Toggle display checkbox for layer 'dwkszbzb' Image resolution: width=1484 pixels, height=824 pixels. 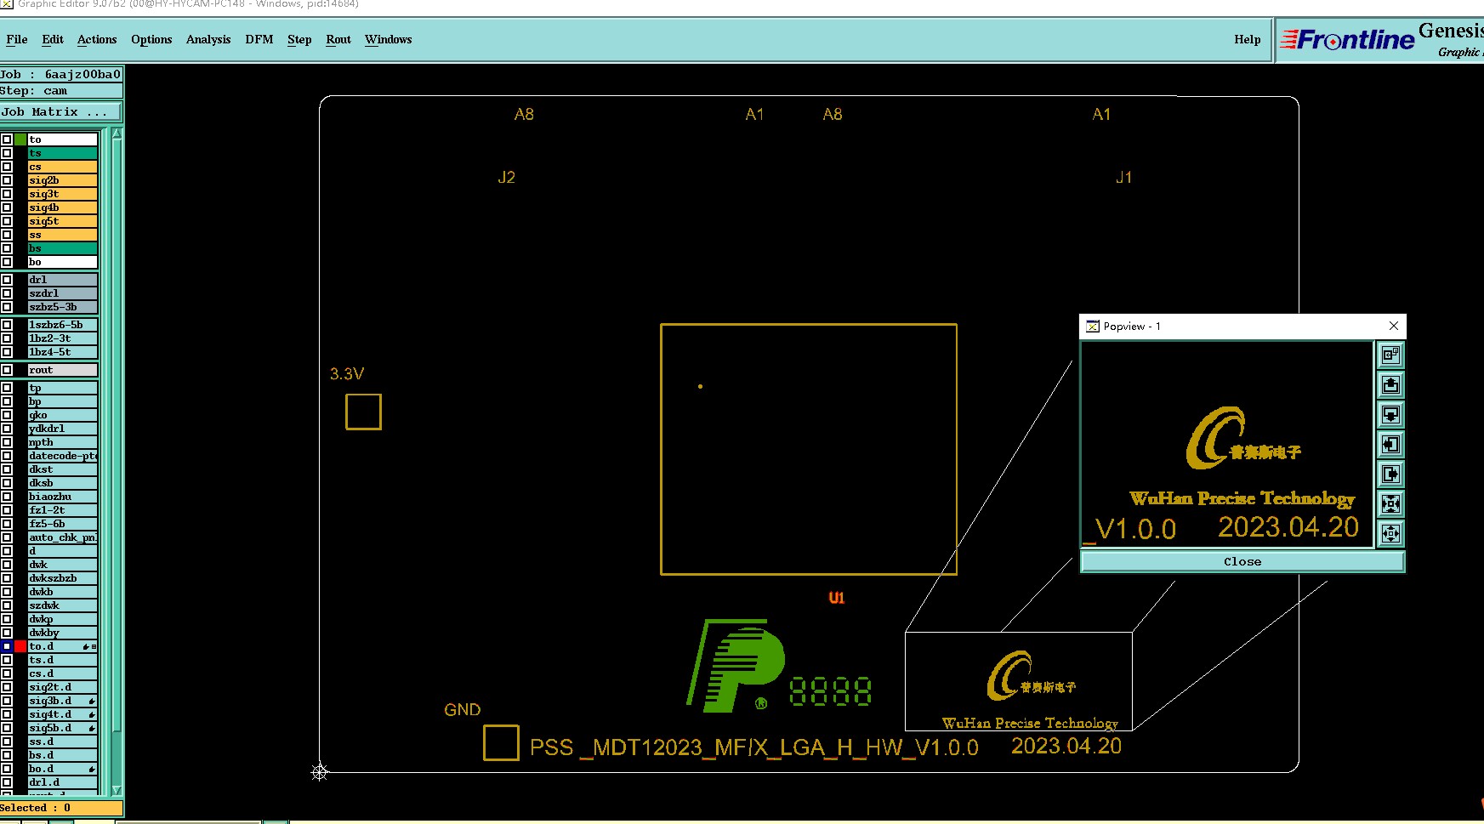[7, 578]
